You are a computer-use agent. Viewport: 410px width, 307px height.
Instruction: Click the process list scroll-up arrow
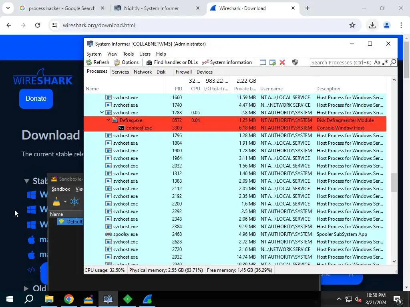(394, 80)
